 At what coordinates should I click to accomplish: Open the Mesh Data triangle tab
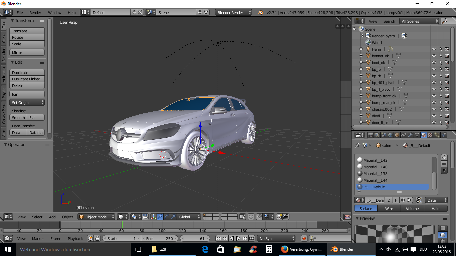pos(417,135)
